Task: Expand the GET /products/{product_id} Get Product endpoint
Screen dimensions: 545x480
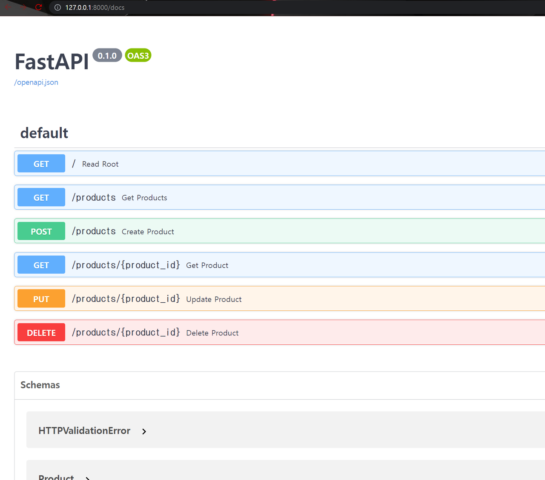Action: [x=280, y=265]
